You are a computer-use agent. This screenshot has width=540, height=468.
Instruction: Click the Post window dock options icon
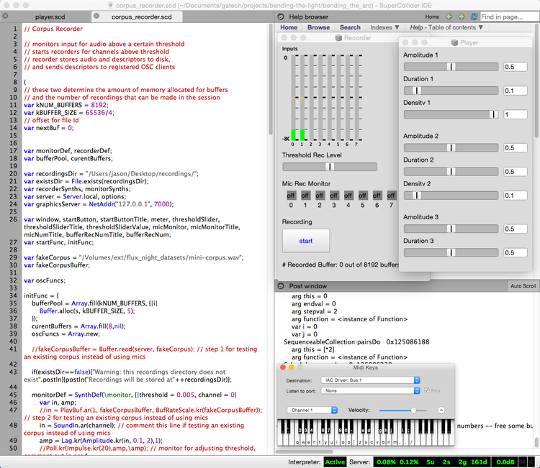point(279,286)
